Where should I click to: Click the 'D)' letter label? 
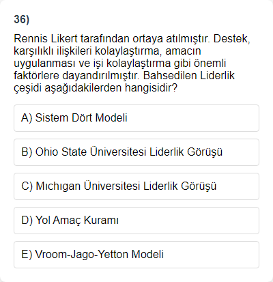27,221
